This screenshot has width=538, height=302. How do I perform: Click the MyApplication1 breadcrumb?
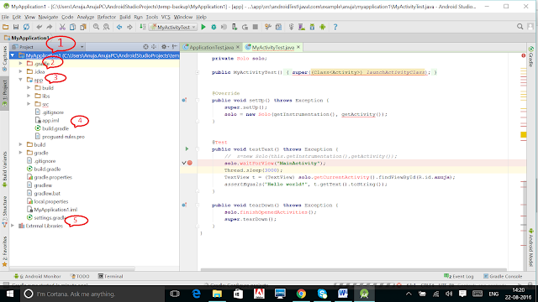(27, 38)
